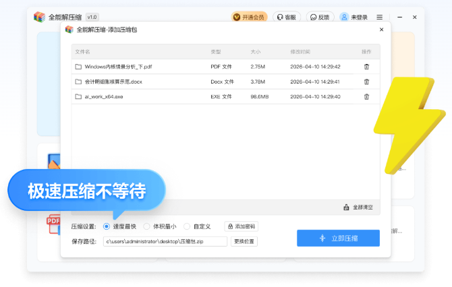452x287 pixels.
Task: Close the 添加压缩包 dialog
Action: pos(381,30)
